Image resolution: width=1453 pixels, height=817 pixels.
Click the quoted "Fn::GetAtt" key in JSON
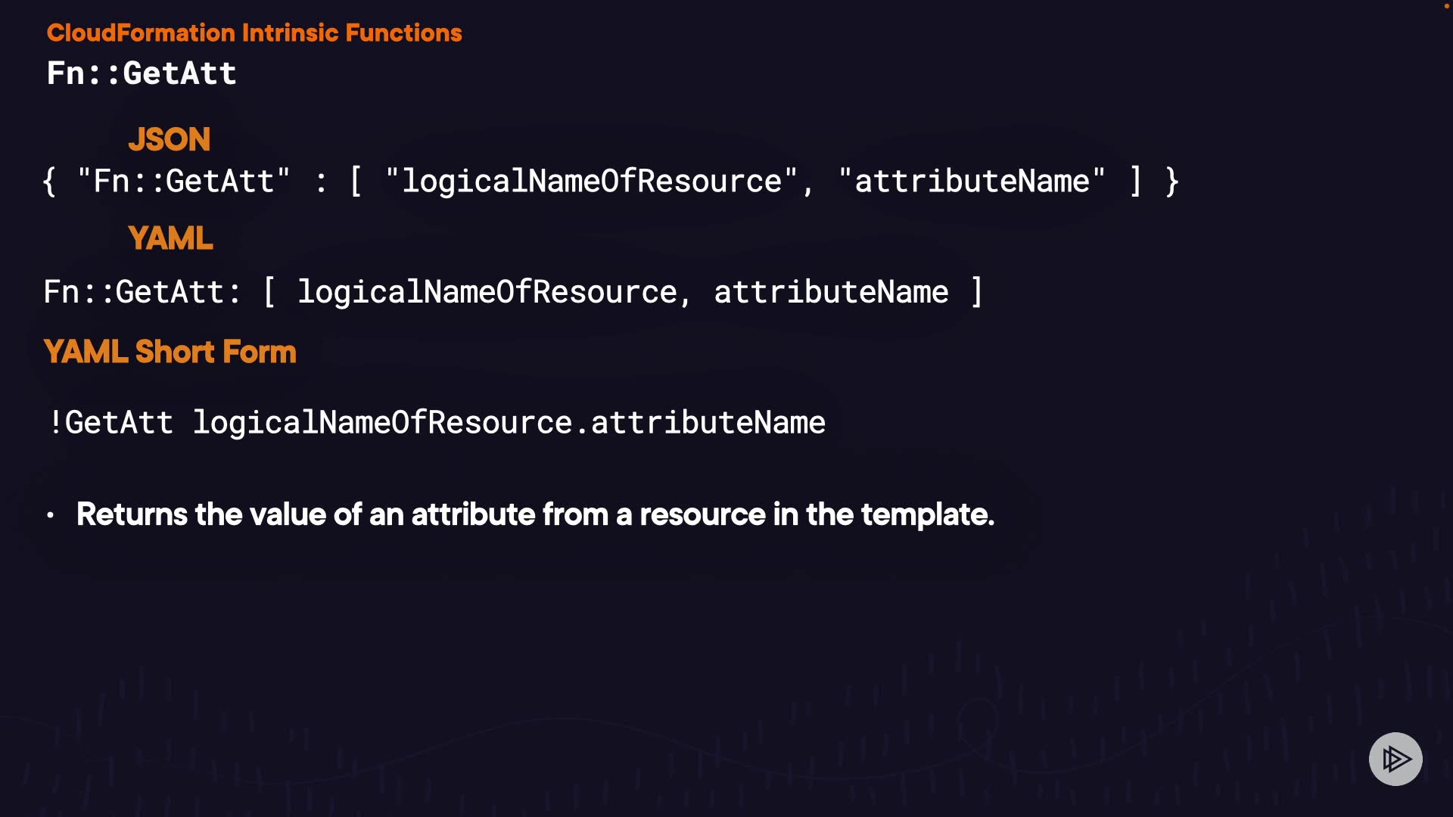[184, 182]
